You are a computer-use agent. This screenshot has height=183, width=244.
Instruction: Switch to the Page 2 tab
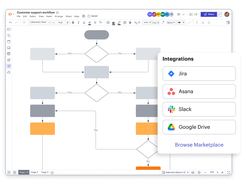pos(35,172)
